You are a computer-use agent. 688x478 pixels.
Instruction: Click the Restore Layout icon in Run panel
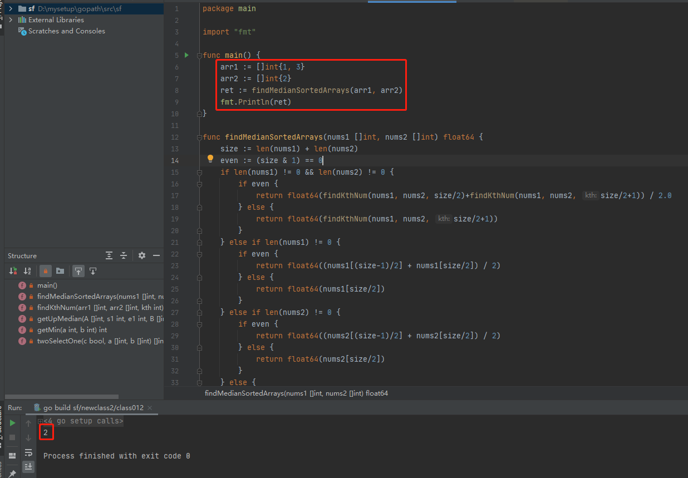coord(12,455)
